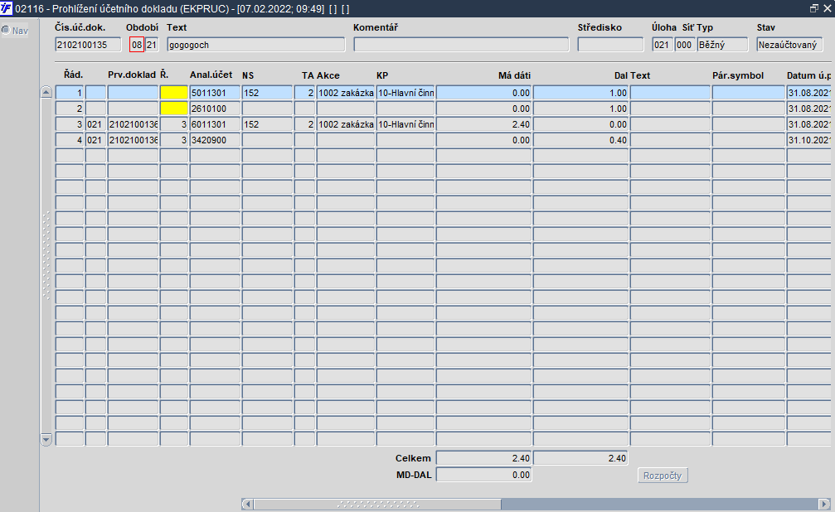Click the Čís.úč.dok. field 2102100135
The image size is (835, 512).
point(88,45)
